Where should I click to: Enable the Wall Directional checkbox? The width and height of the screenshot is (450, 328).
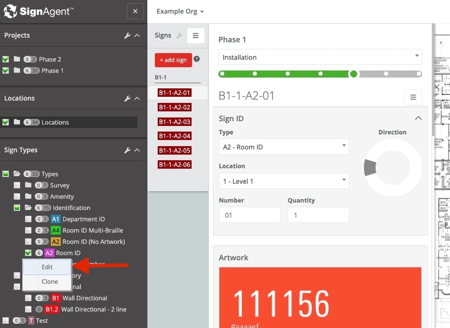(28, 298)
